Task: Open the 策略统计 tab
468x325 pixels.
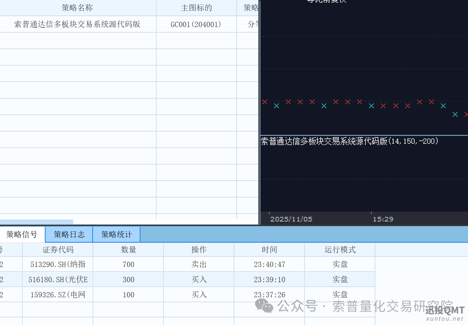Action: tap(116, 234)
